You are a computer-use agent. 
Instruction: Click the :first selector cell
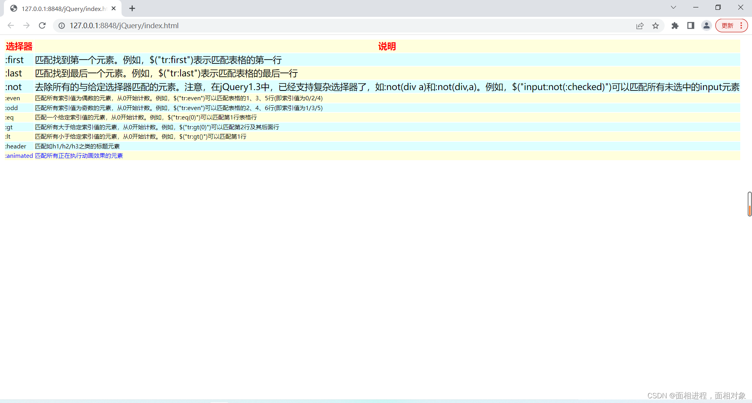point(19,60)
